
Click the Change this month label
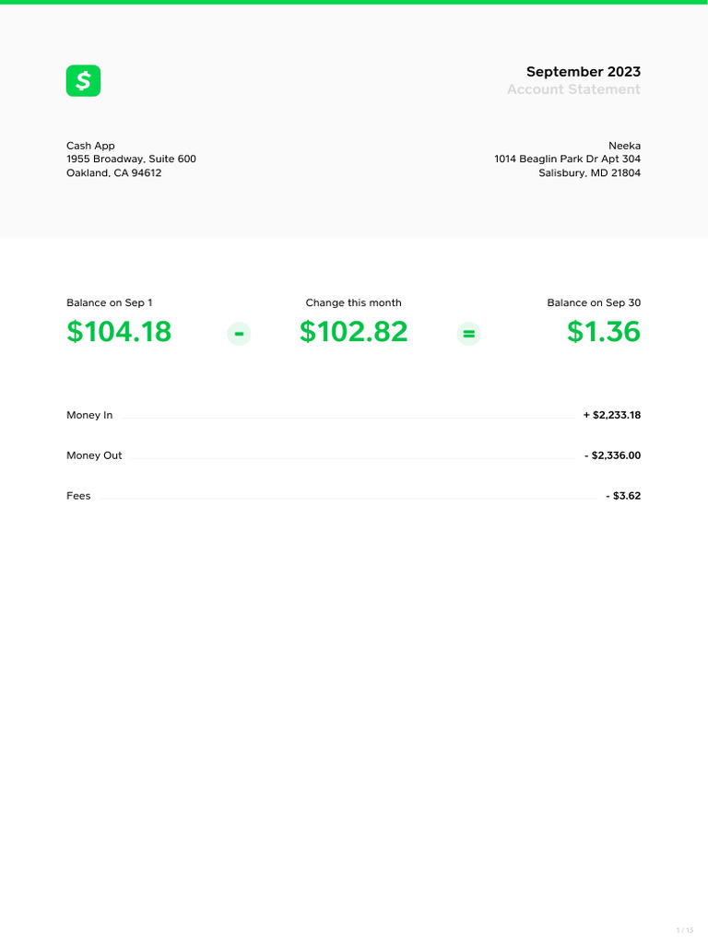point(353,303)
